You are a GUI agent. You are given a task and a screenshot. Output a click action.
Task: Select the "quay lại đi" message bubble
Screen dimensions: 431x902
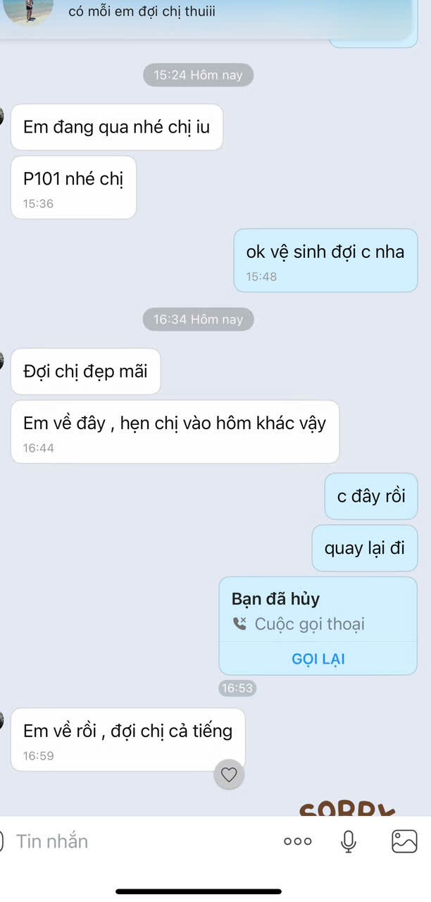tap(365, 548)
